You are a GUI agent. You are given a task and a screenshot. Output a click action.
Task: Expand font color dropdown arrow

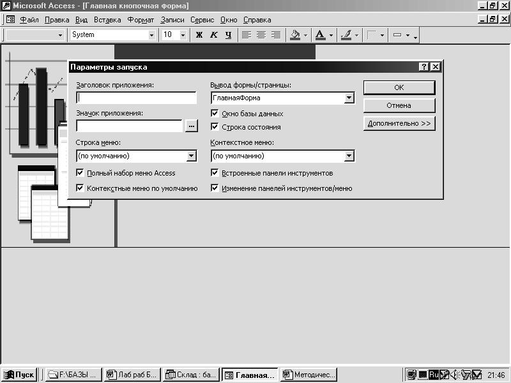pyautogui.click(x=331, y=35)
